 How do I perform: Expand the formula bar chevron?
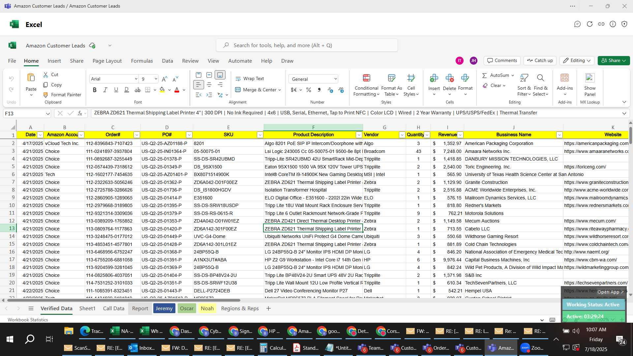pos(624,113)
